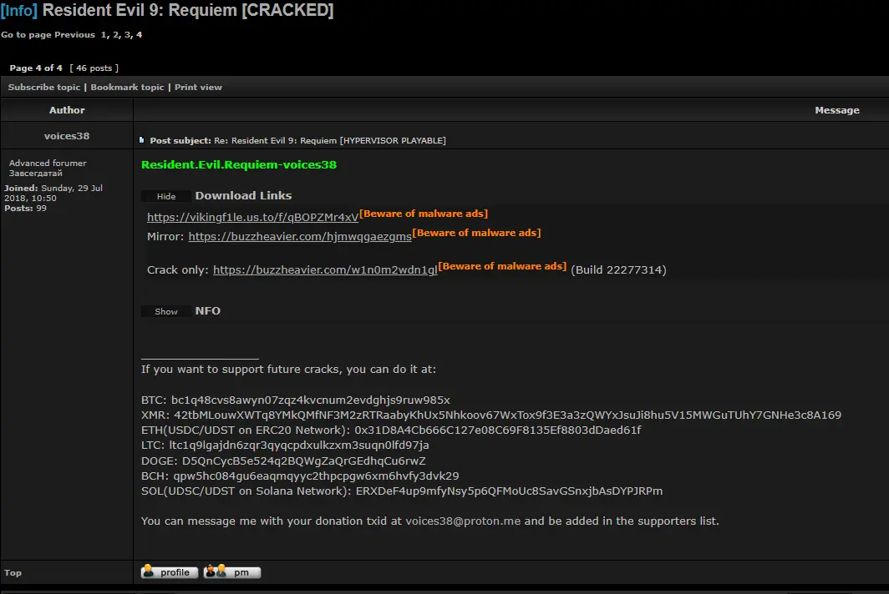Image resolution: width=889 pixels, height=594 pixels.
Task: Click Beware of malware ads after Crack only link
Action: click(x=502, y=266)
